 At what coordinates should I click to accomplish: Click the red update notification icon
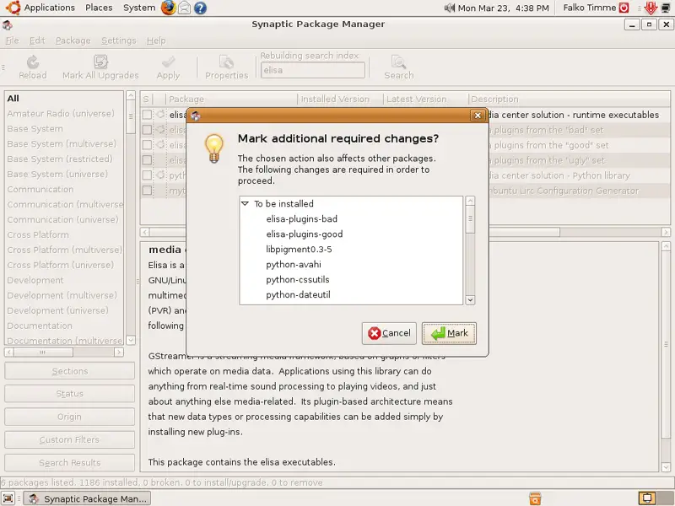[651, 8]
